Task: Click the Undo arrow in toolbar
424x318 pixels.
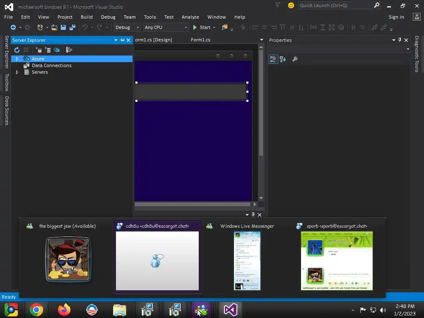Action: click(85, 27)
